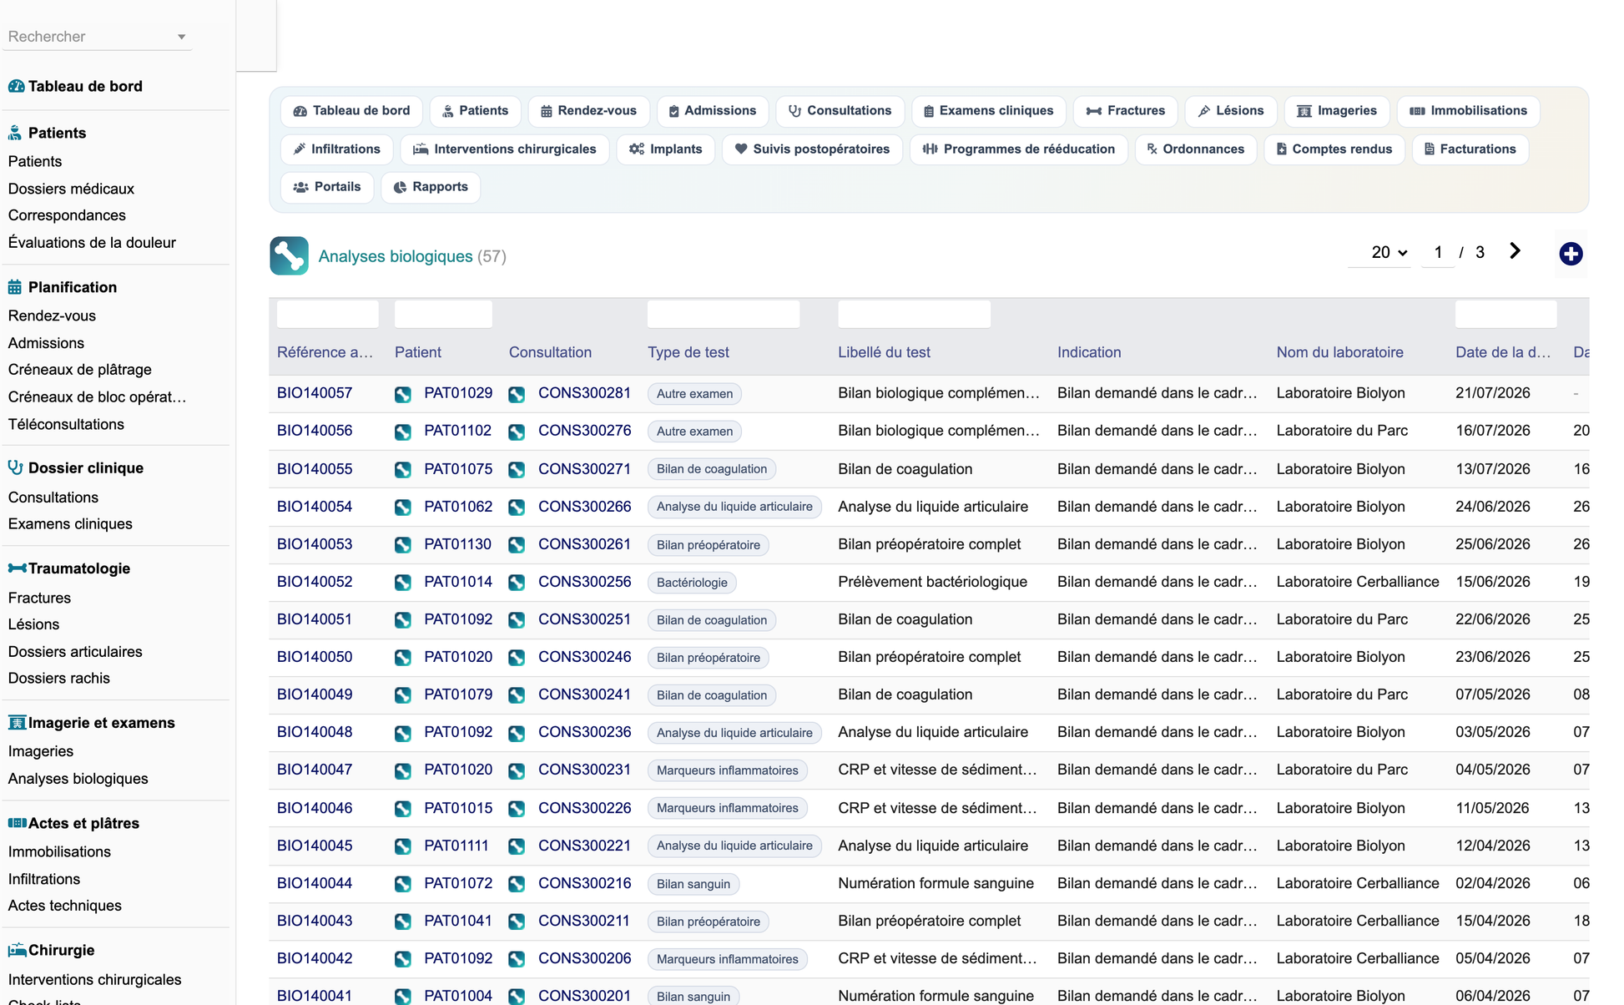1624x1005 pixels.
Task: Click the Chirurgie bed sidebar icon
Action: pos(17,950)
